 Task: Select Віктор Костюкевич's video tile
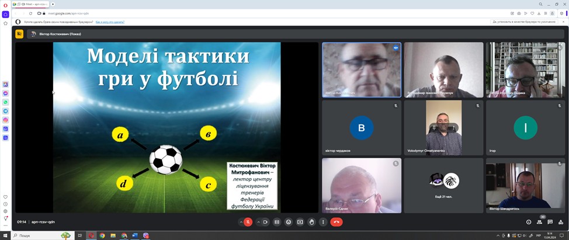pyautogui.click(x=362, y=70)
